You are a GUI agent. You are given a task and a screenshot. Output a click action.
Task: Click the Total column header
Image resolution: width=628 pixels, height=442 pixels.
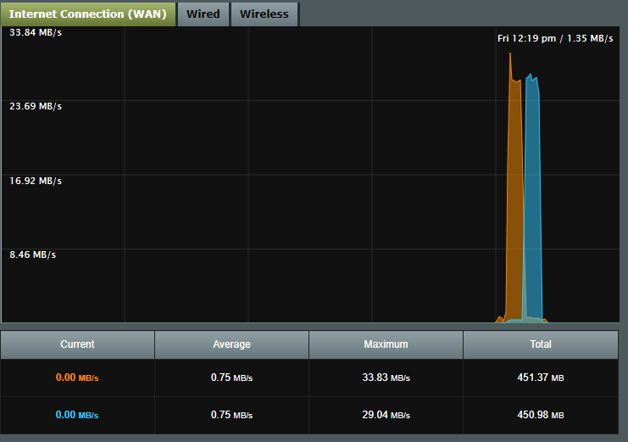point(540,344)
